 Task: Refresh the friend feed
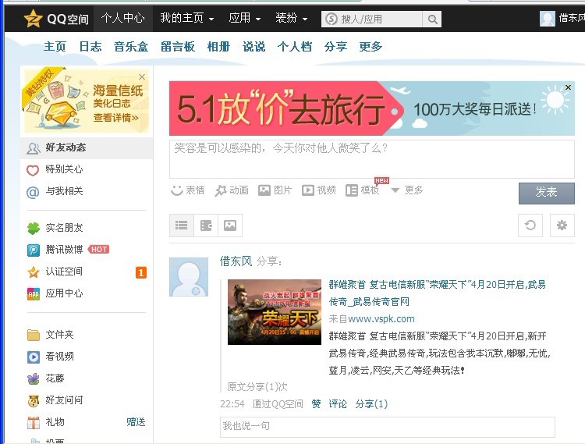click(x=530, y=226)
